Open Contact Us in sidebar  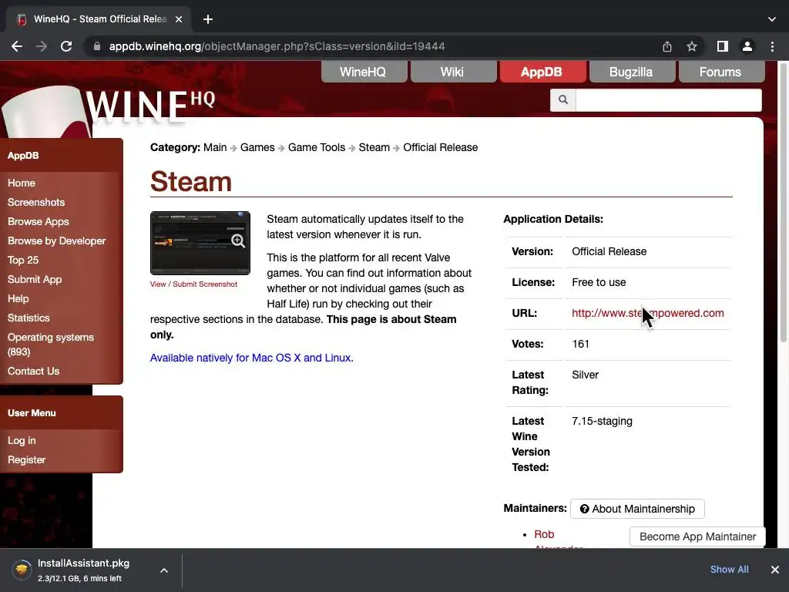33,371
